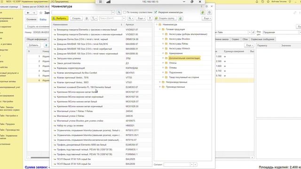Click the Создать button in the item toolbar
301x169 pixels.
click(76, 18)
